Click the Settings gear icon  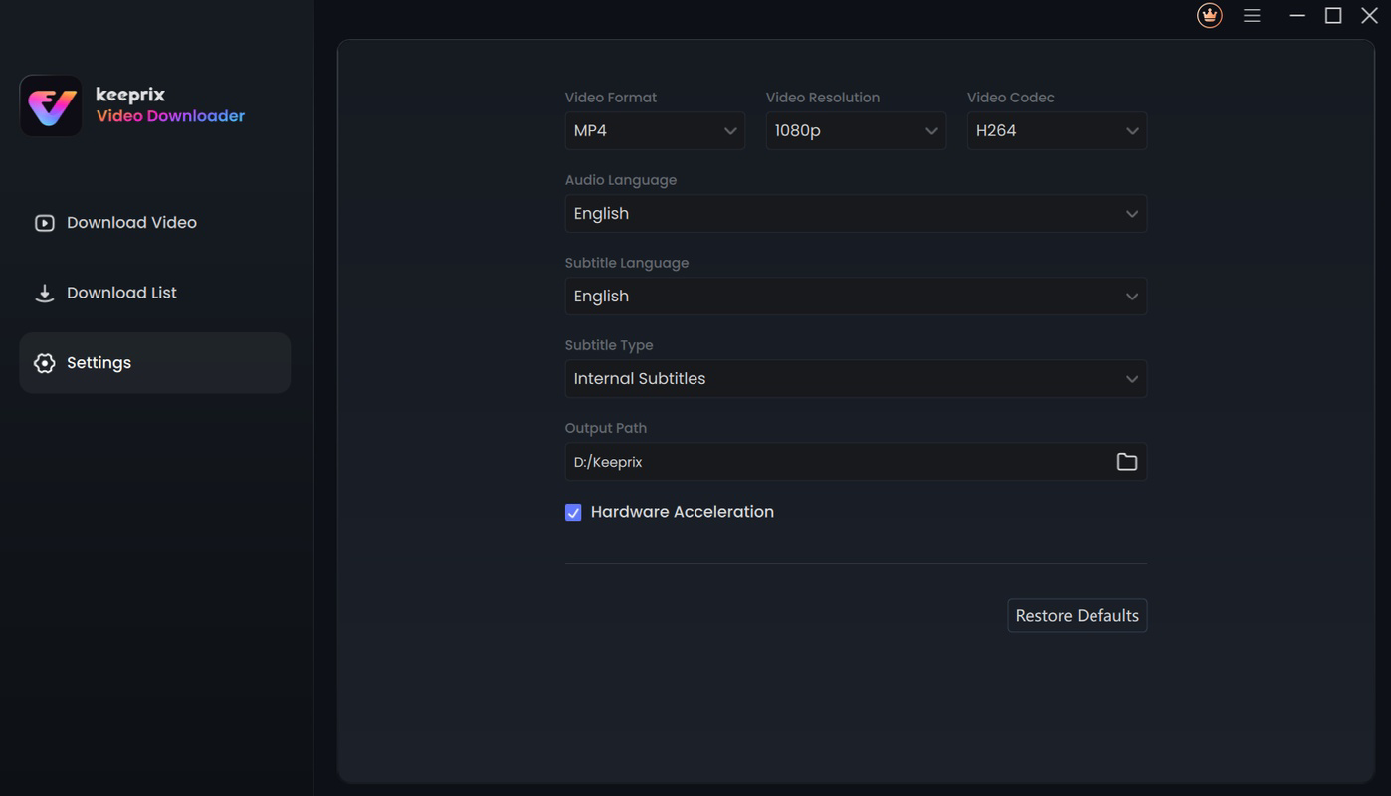pyautogui.click(x=44, y=362)
